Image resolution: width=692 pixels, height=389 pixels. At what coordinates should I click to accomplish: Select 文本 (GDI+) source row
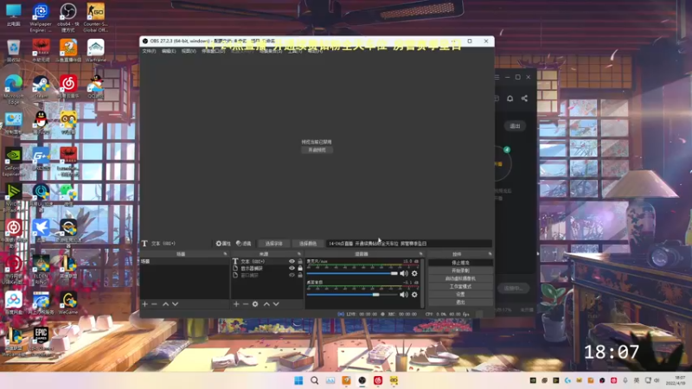click(267, 262)
